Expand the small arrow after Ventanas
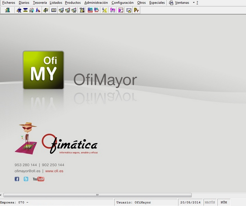The height and width of the screenshot is (206, 246). pos(194,3)
